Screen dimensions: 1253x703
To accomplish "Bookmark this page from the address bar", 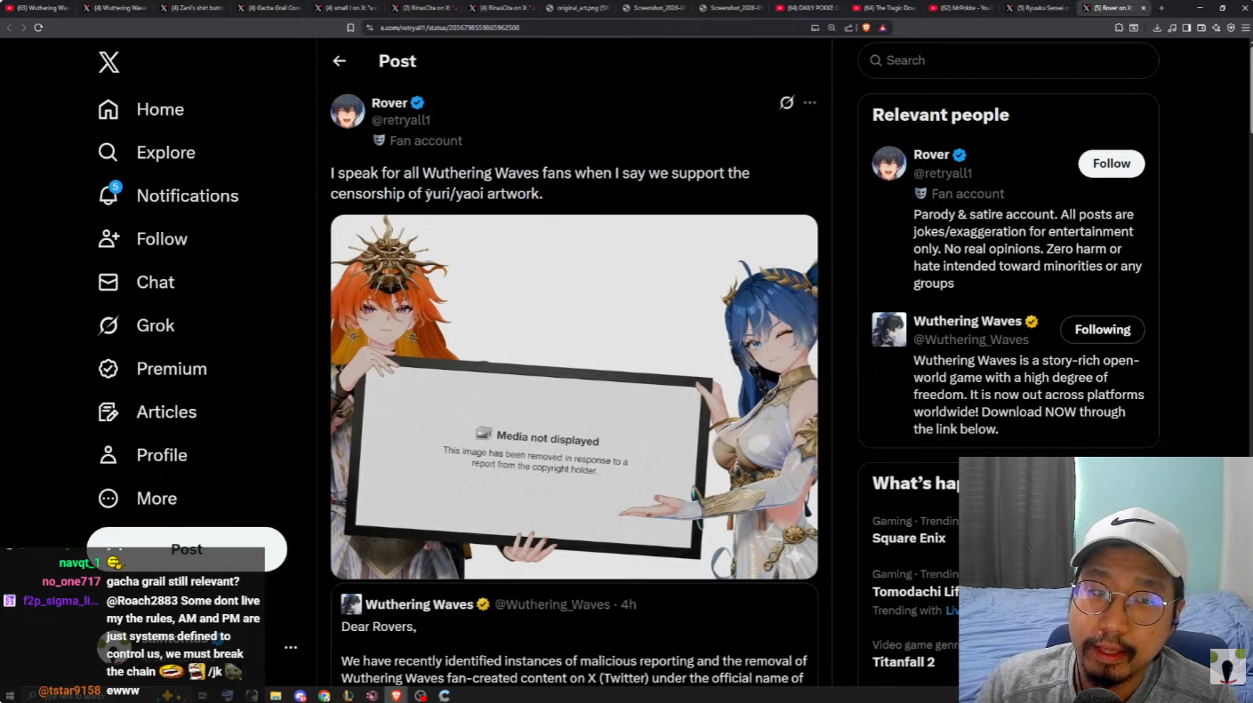I will pos(350,28).
